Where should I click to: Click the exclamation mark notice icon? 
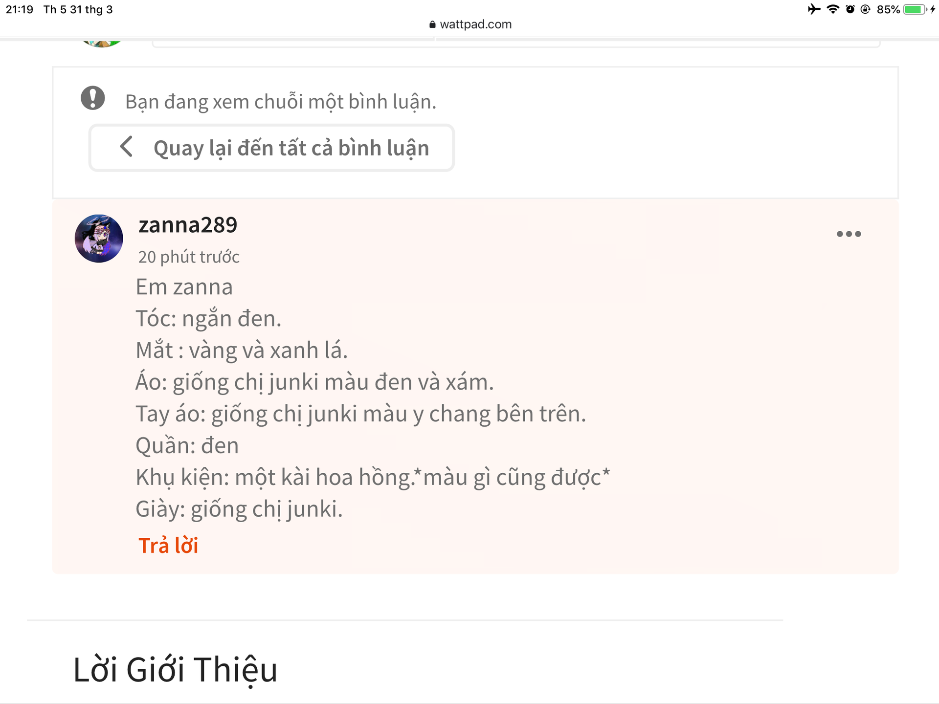(x=93, y=98)
